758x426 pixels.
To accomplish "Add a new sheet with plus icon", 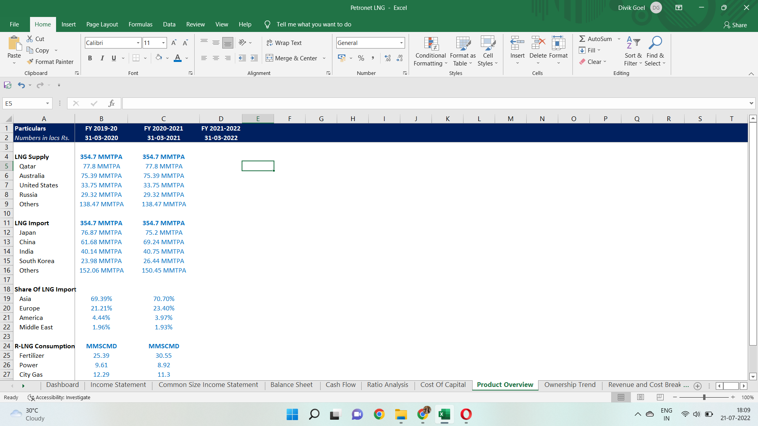I will (x=698, y=386).
